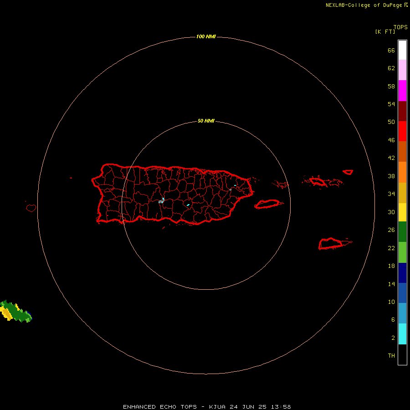Image resolution: width=410 pixels, height=410 pixels.
Task: Click the 58 legend value
Action: [x=391, y=86]
